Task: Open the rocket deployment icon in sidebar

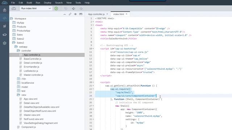Action: 5,26
